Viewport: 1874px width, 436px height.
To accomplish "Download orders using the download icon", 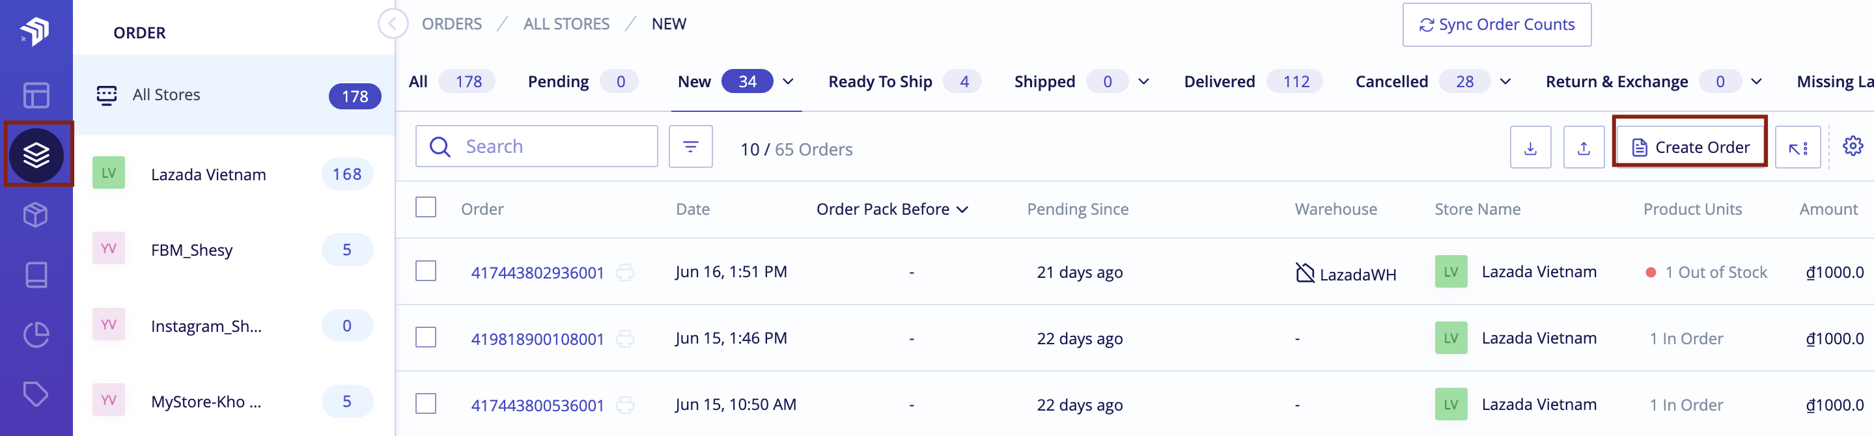I will coord(1530,148).
